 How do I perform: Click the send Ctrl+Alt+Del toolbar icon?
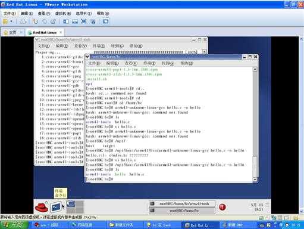[23, 21]
